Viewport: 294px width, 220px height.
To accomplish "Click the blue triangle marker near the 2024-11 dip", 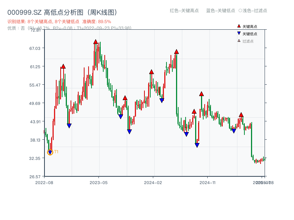I will 197,144.
